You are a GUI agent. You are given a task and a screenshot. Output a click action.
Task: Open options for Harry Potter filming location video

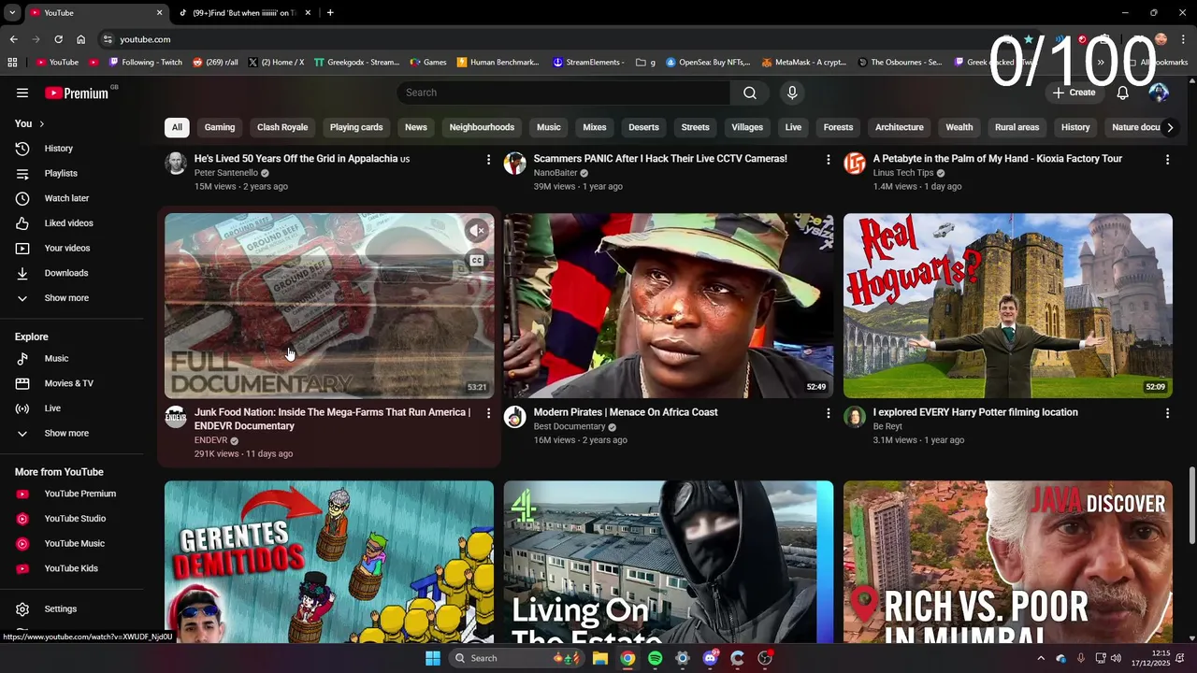(1167, 413)
